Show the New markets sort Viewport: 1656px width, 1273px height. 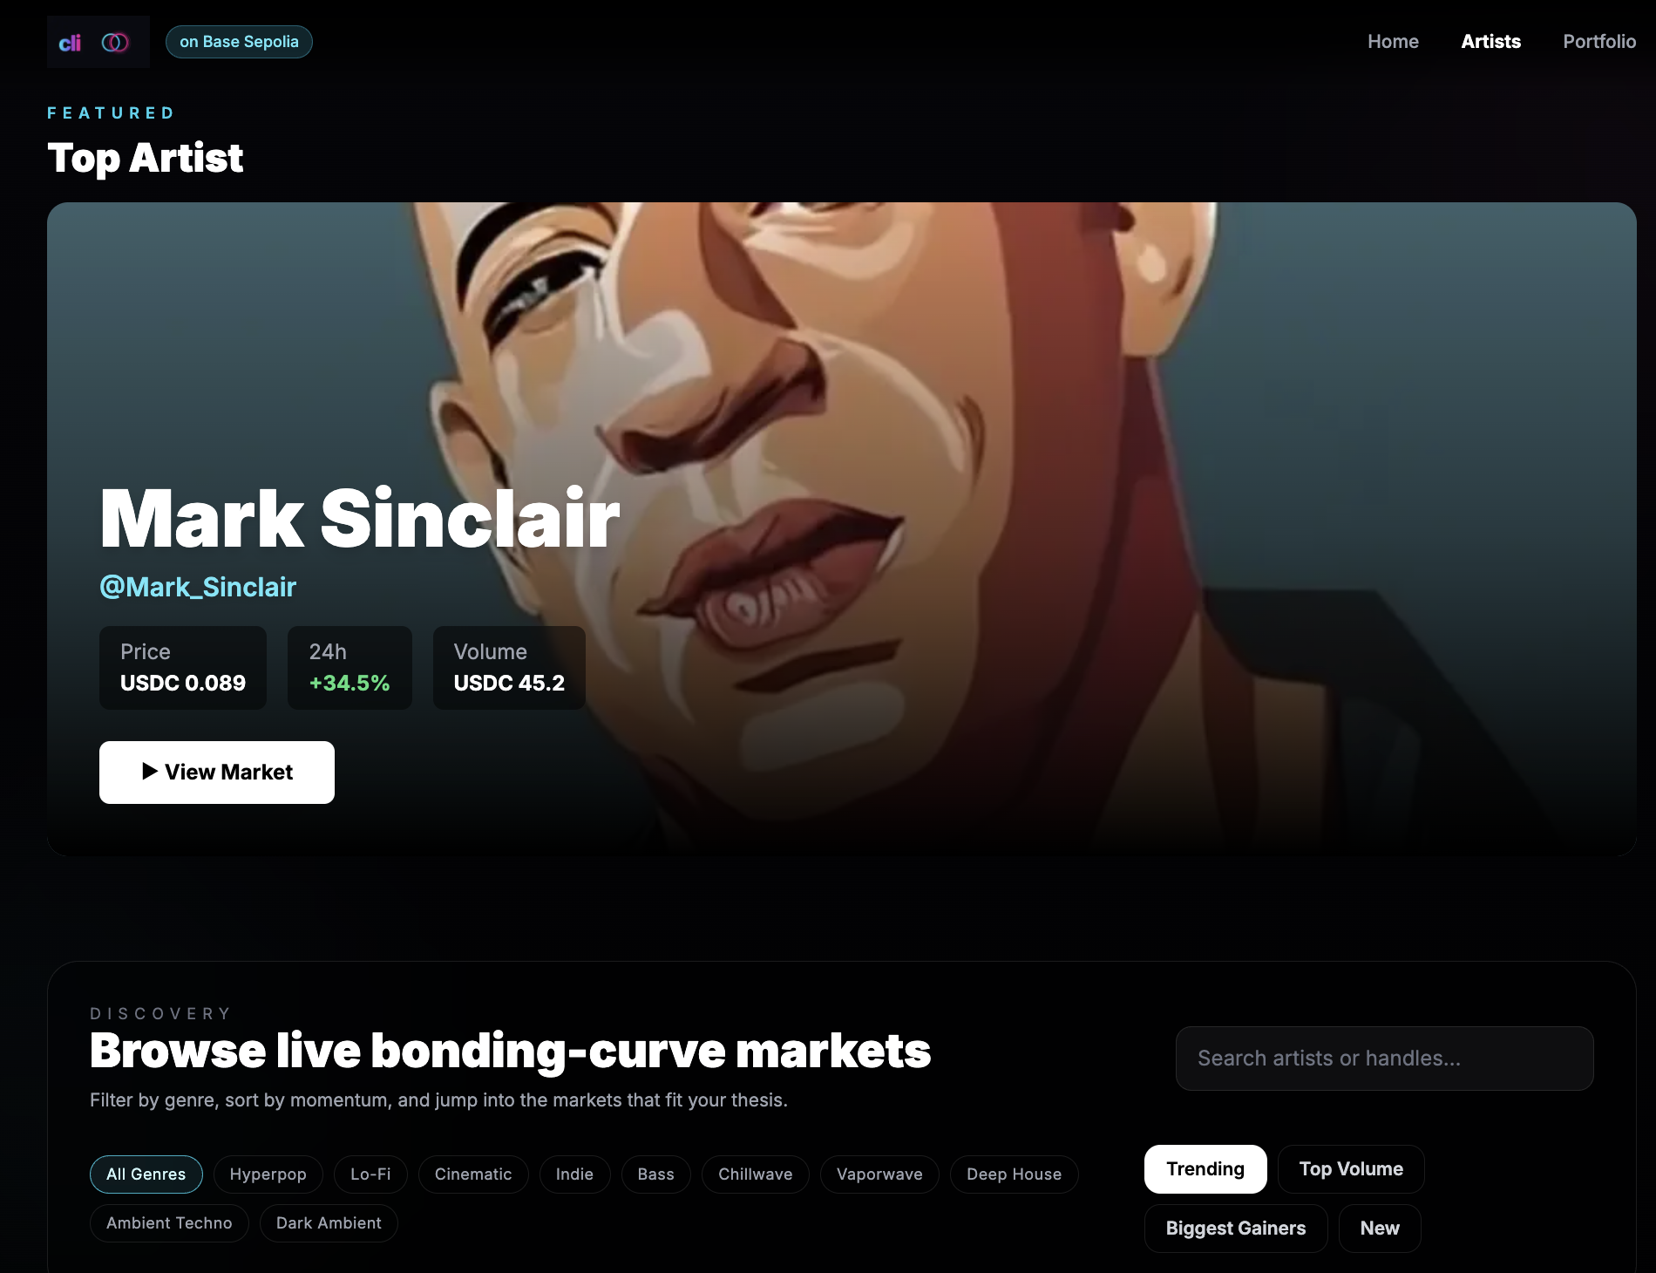click(x=1380, y=1229)
